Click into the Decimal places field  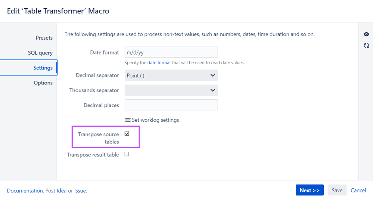point(171,105)
